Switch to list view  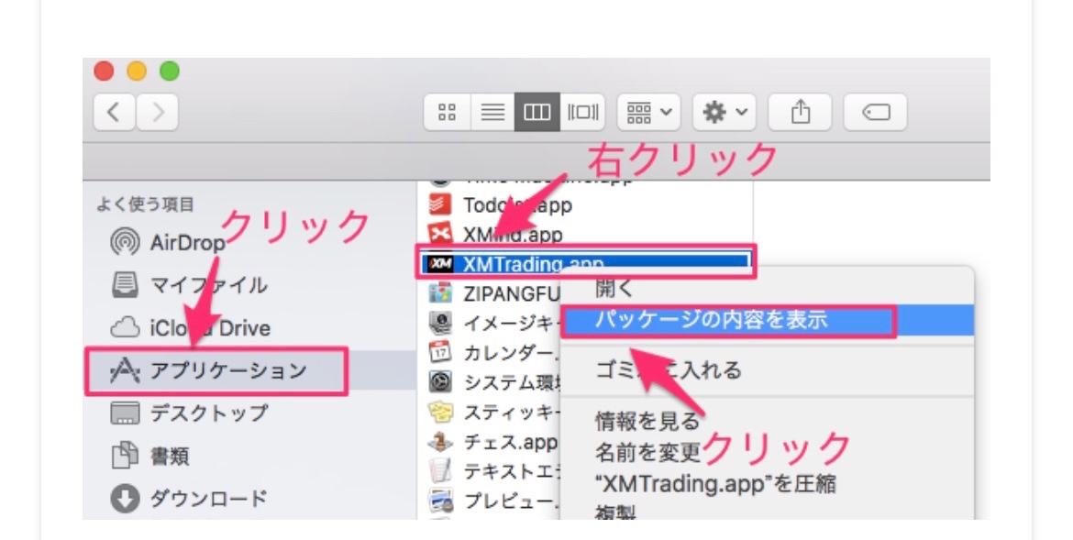(x=492, y=112)
